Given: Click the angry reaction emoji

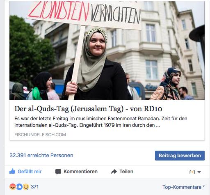Looking at the screenshot, I should (13, 187).
